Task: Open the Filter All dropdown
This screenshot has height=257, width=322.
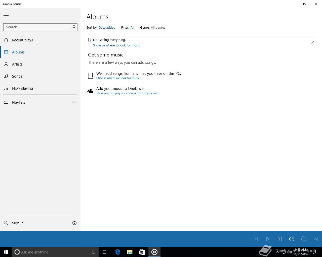Action: point(132,28)
